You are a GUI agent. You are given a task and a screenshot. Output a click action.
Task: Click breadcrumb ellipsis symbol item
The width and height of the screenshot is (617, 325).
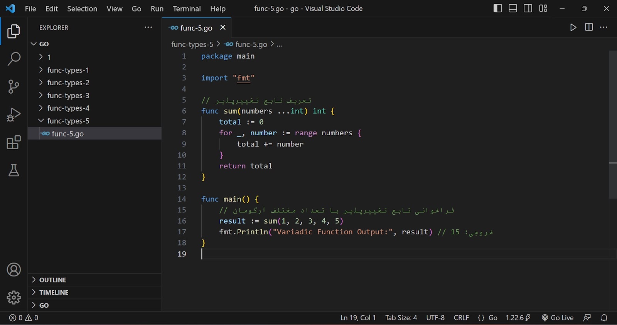(x=279, y=44)
